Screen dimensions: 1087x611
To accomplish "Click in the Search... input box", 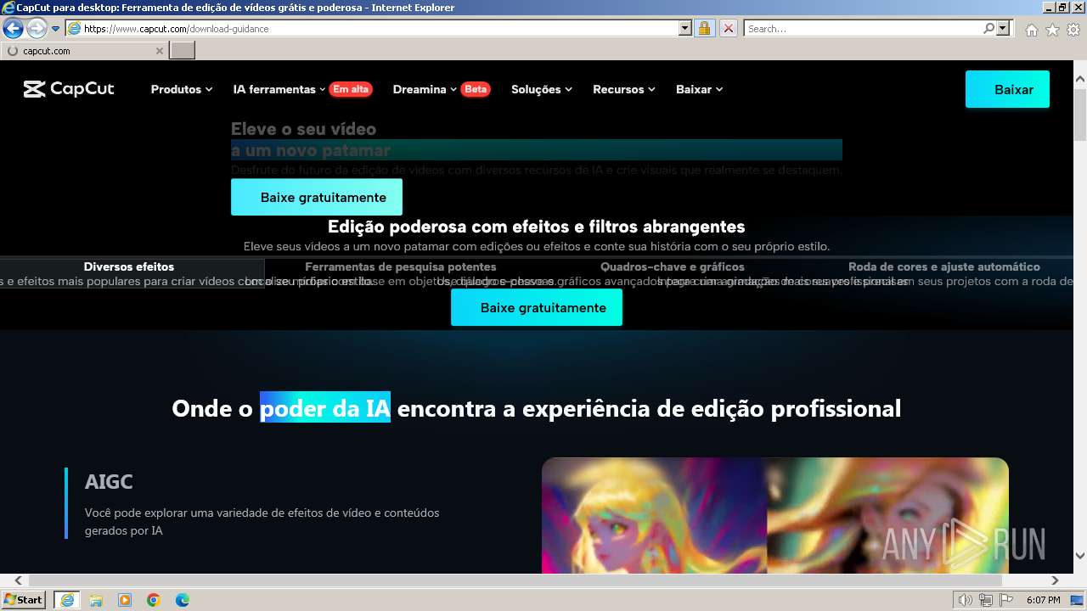I will click(863, 29).
